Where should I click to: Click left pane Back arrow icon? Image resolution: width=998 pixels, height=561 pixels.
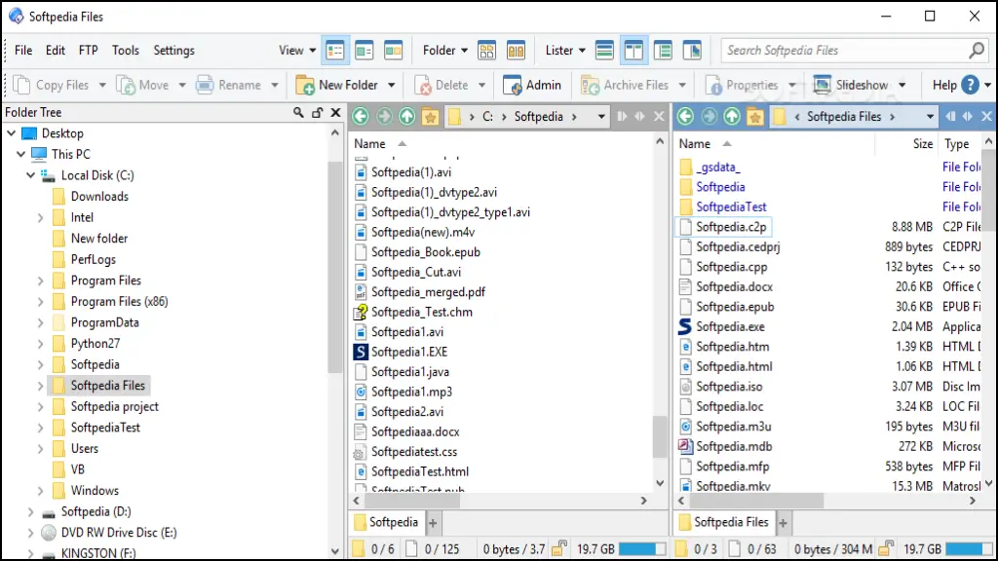point(361,117)
